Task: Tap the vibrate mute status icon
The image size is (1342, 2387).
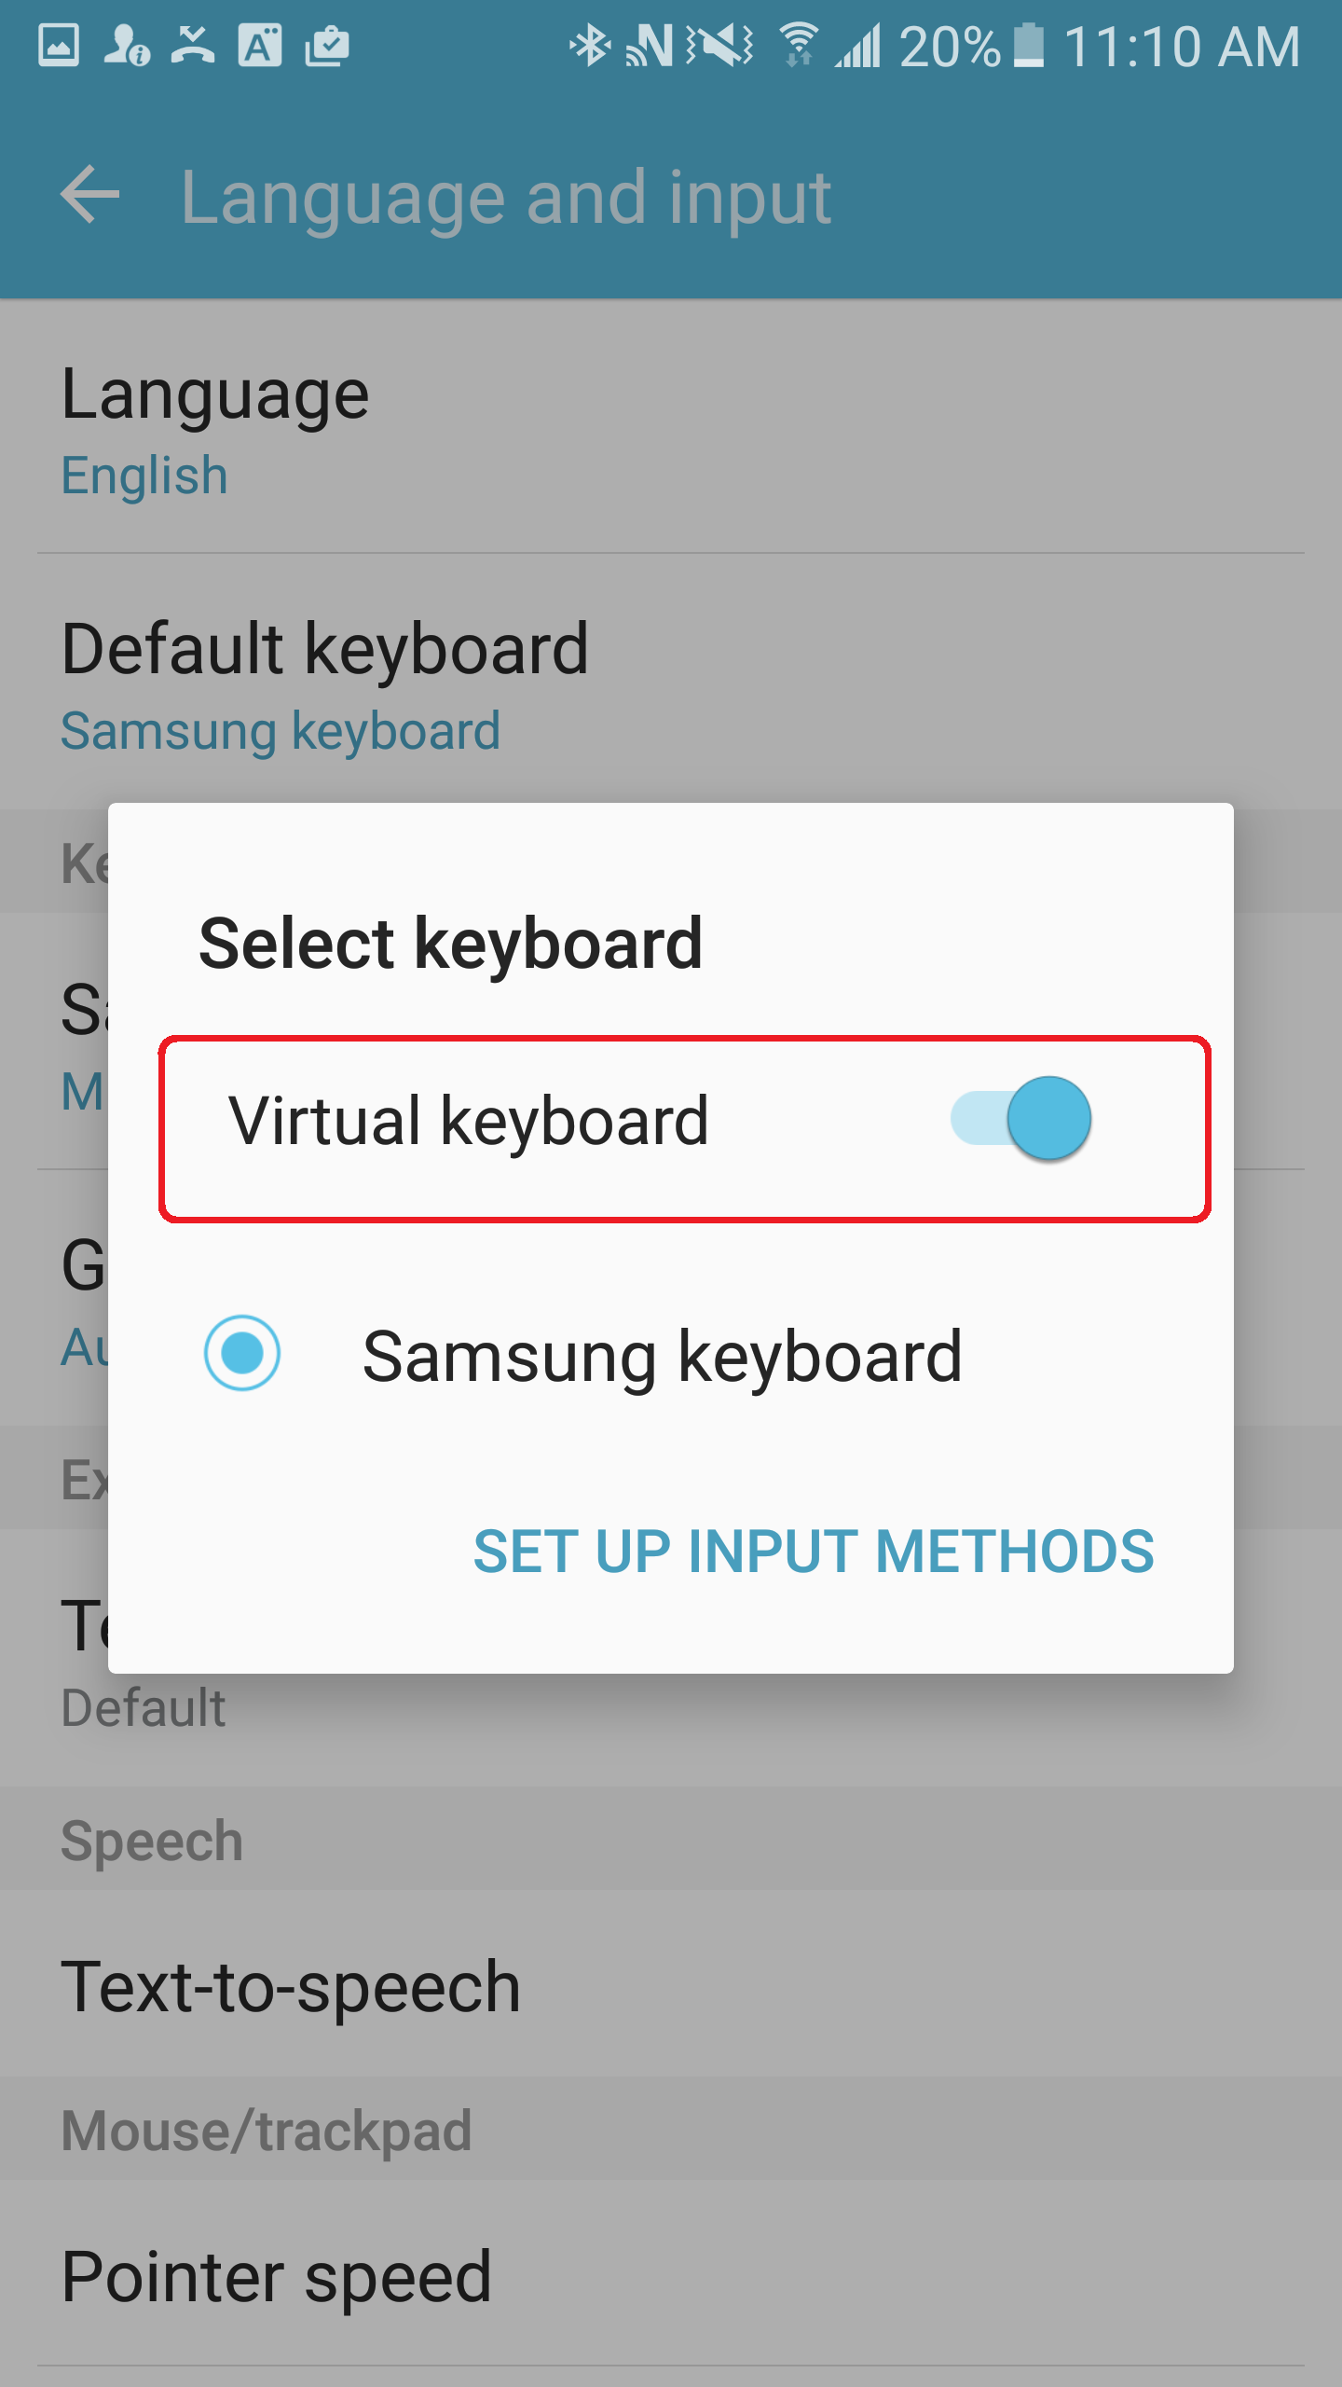Action: pyautogui.click(x=720, y=45)
